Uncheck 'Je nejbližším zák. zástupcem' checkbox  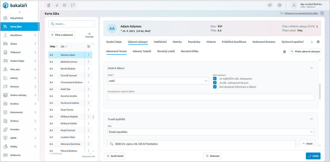point(215,79)
